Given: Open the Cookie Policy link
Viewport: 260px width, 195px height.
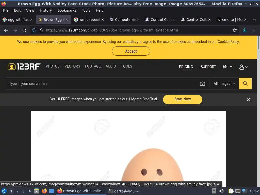Looking at the screenshot, I should [228, 42].
